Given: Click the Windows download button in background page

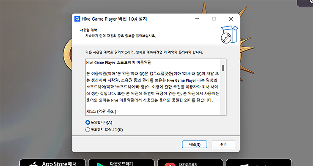Looking at the screenshot, I should [259, 163].
